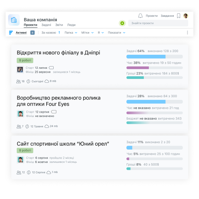Click the three-dot more options icon
The image size is (199, 199).
click(187, 33)
